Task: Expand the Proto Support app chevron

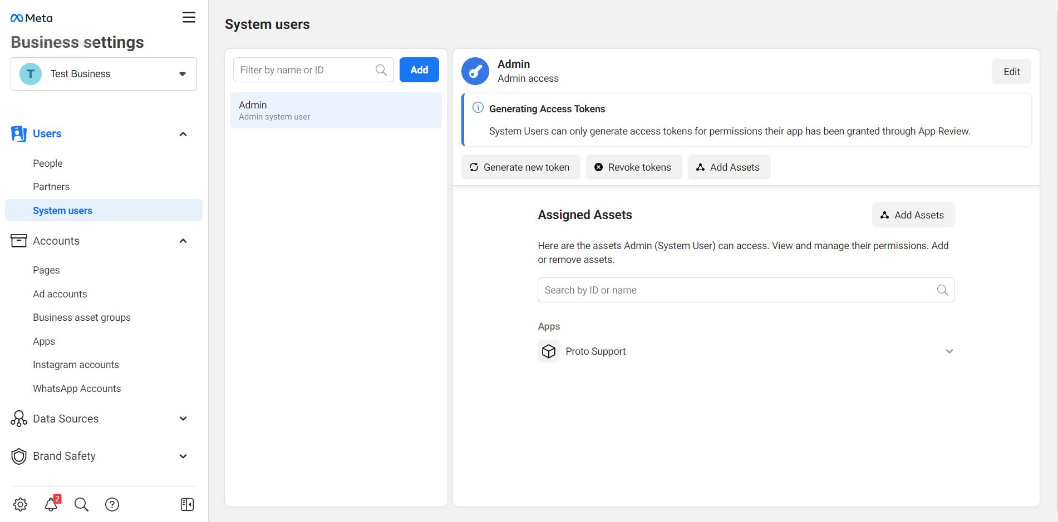Action: pos(949,351)
